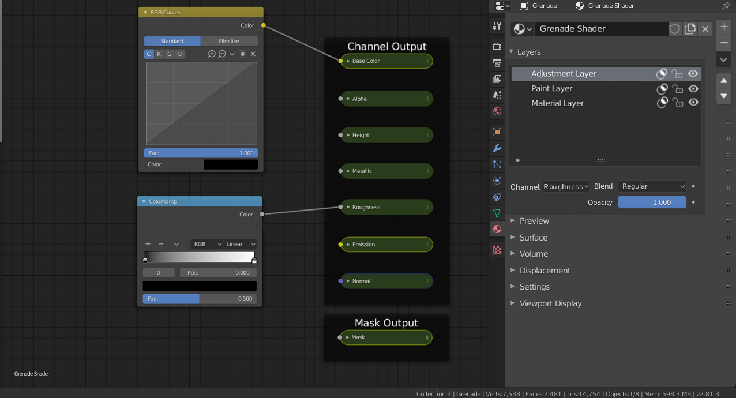Remove a color stop from the ColorRamp
Viewport: 736px width, 398px height.
[161, 244]
